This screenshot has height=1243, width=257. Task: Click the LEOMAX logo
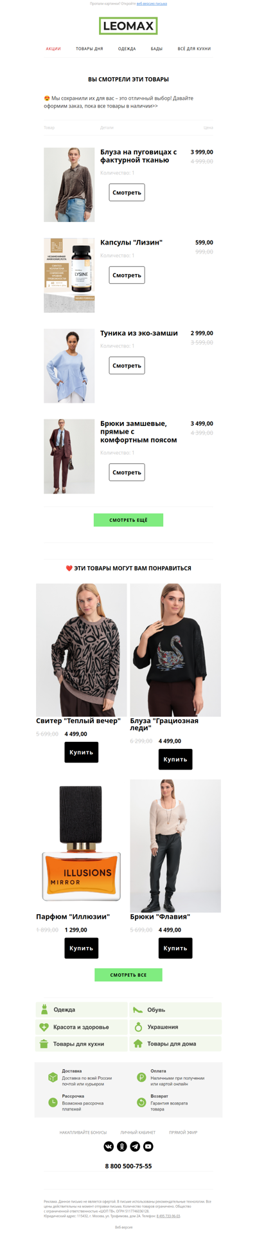tap(128, 26)
